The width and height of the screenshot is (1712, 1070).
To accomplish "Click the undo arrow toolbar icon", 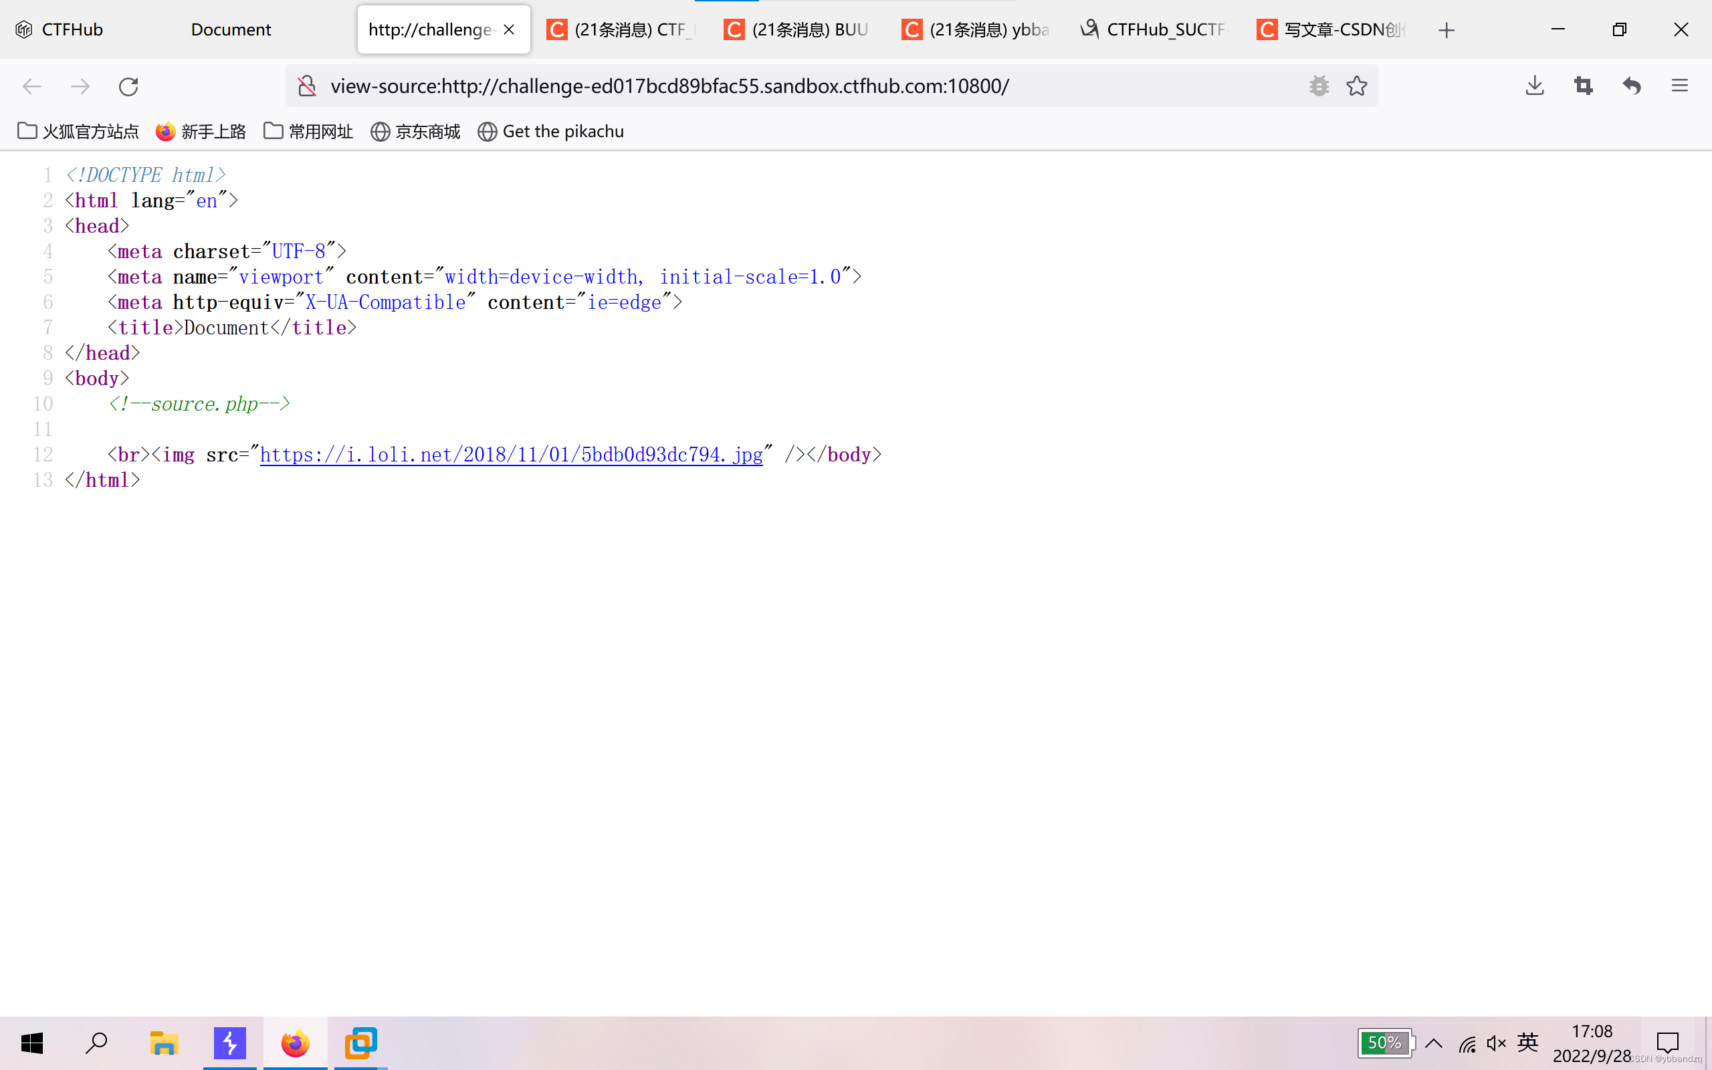I will coord(1632,86).
